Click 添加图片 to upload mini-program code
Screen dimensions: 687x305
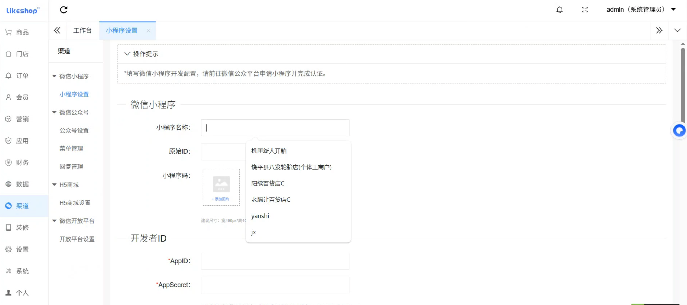click(221, 199)
